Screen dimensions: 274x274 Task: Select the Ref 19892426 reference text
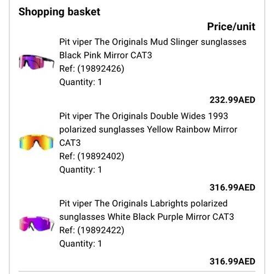coord(92,68)
